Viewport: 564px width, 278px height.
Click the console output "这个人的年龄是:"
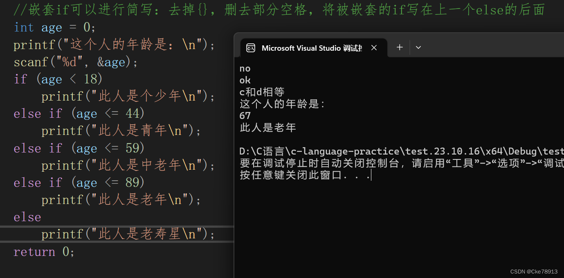[x=282, y=104]
